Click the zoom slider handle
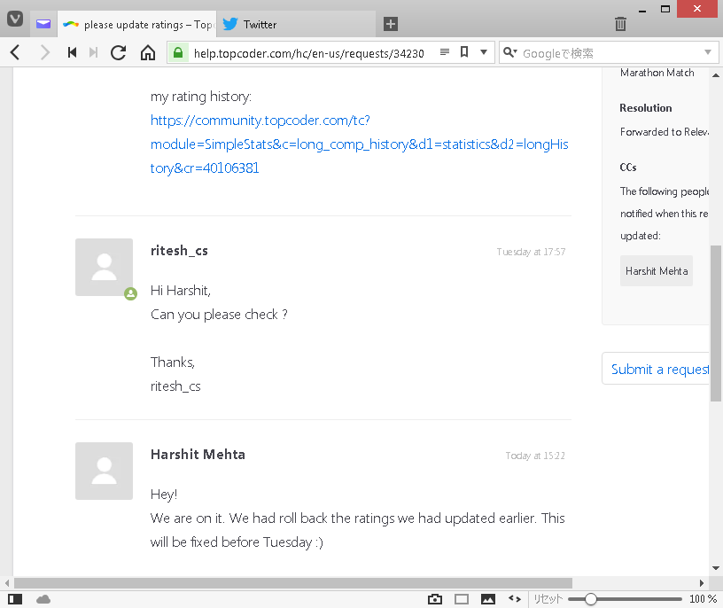Viewport: 723px width, 608px height. [x=591, y=599]
